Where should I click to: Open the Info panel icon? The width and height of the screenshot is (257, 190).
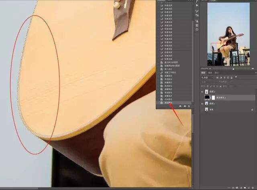click(x=197, y=29)
